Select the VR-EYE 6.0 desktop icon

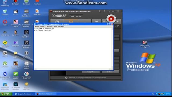[x=5, y=33]
